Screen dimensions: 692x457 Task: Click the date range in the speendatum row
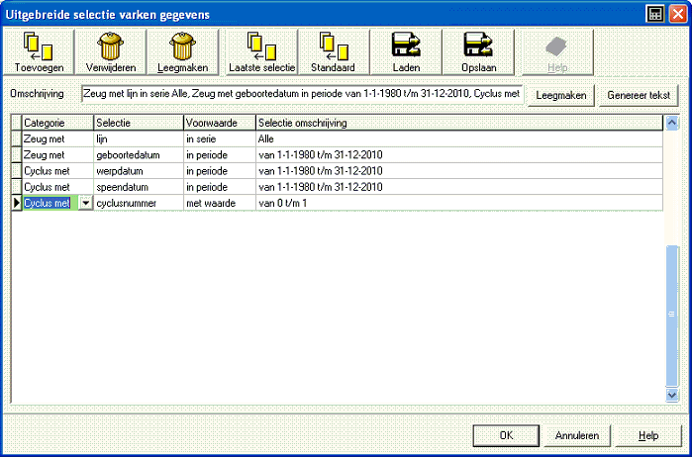tap(459, 187)
